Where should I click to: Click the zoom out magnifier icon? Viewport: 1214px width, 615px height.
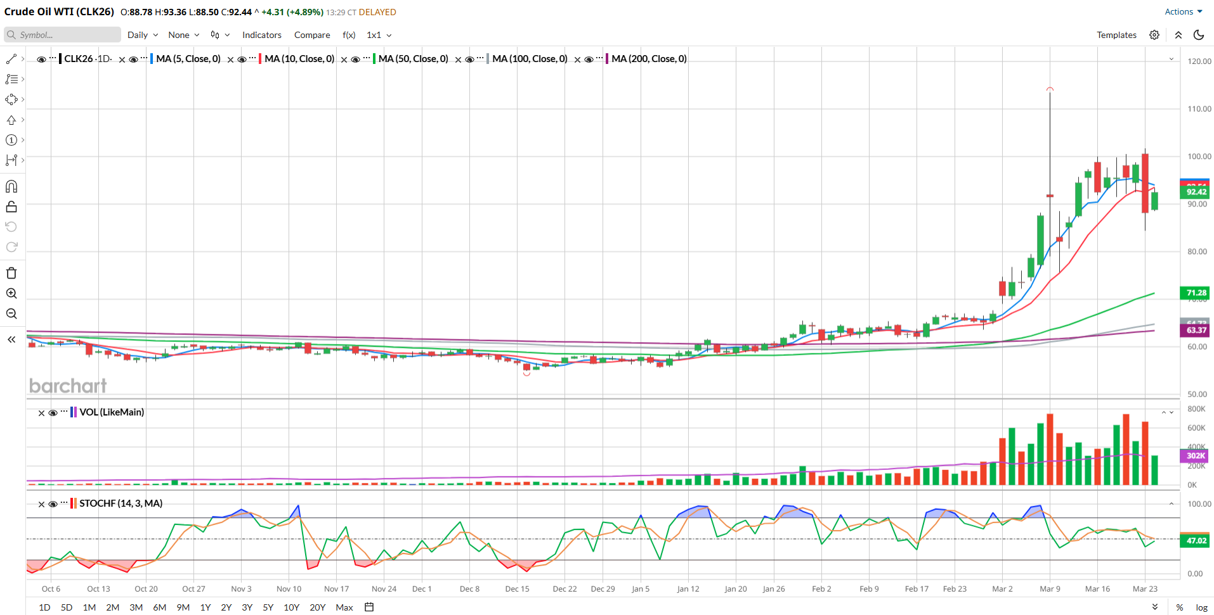tap(11, 314)
